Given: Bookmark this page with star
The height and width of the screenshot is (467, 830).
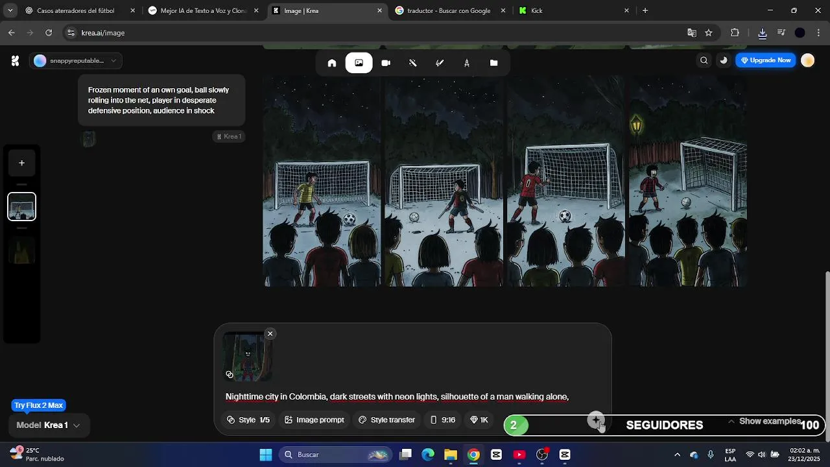Looking at the screenshot, I should click(709, 32).
